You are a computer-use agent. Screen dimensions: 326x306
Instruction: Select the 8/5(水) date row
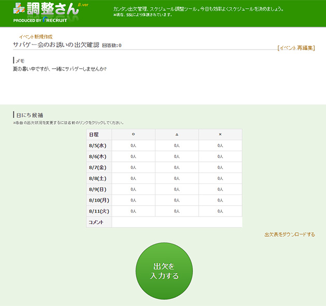[97, 146]
